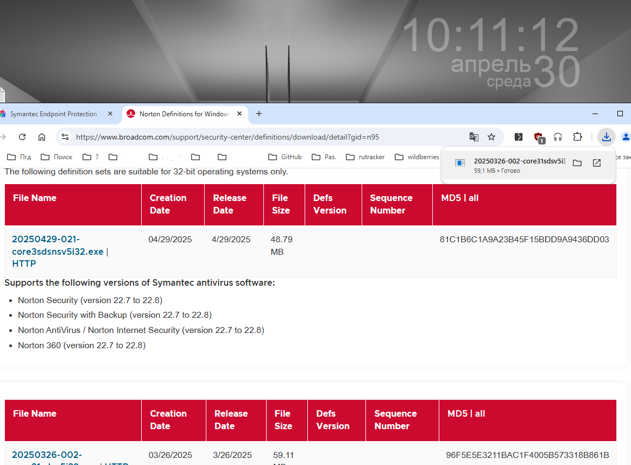Click the HTTP link for the 20250429 file
This screenshot has height=465, width=631.
coord(24,264)
